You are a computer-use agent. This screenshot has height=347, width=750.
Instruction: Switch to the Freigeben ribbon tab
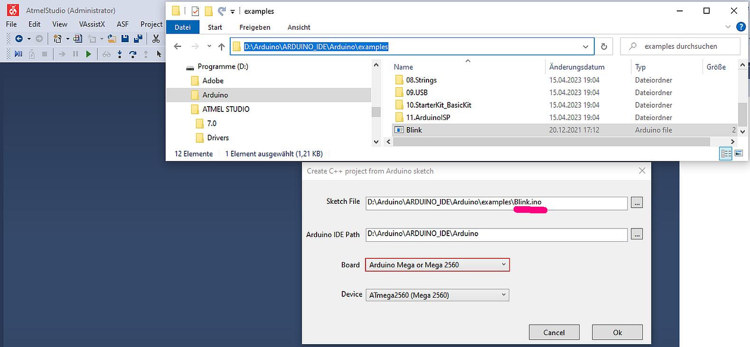255,27
